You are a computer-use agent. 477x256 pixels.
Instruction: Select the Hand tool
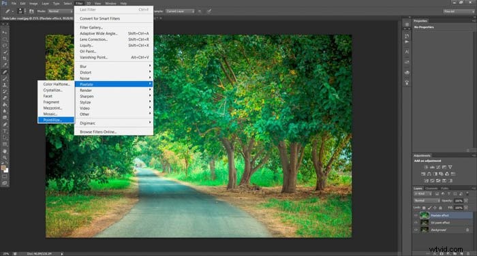tap(5, 151)
